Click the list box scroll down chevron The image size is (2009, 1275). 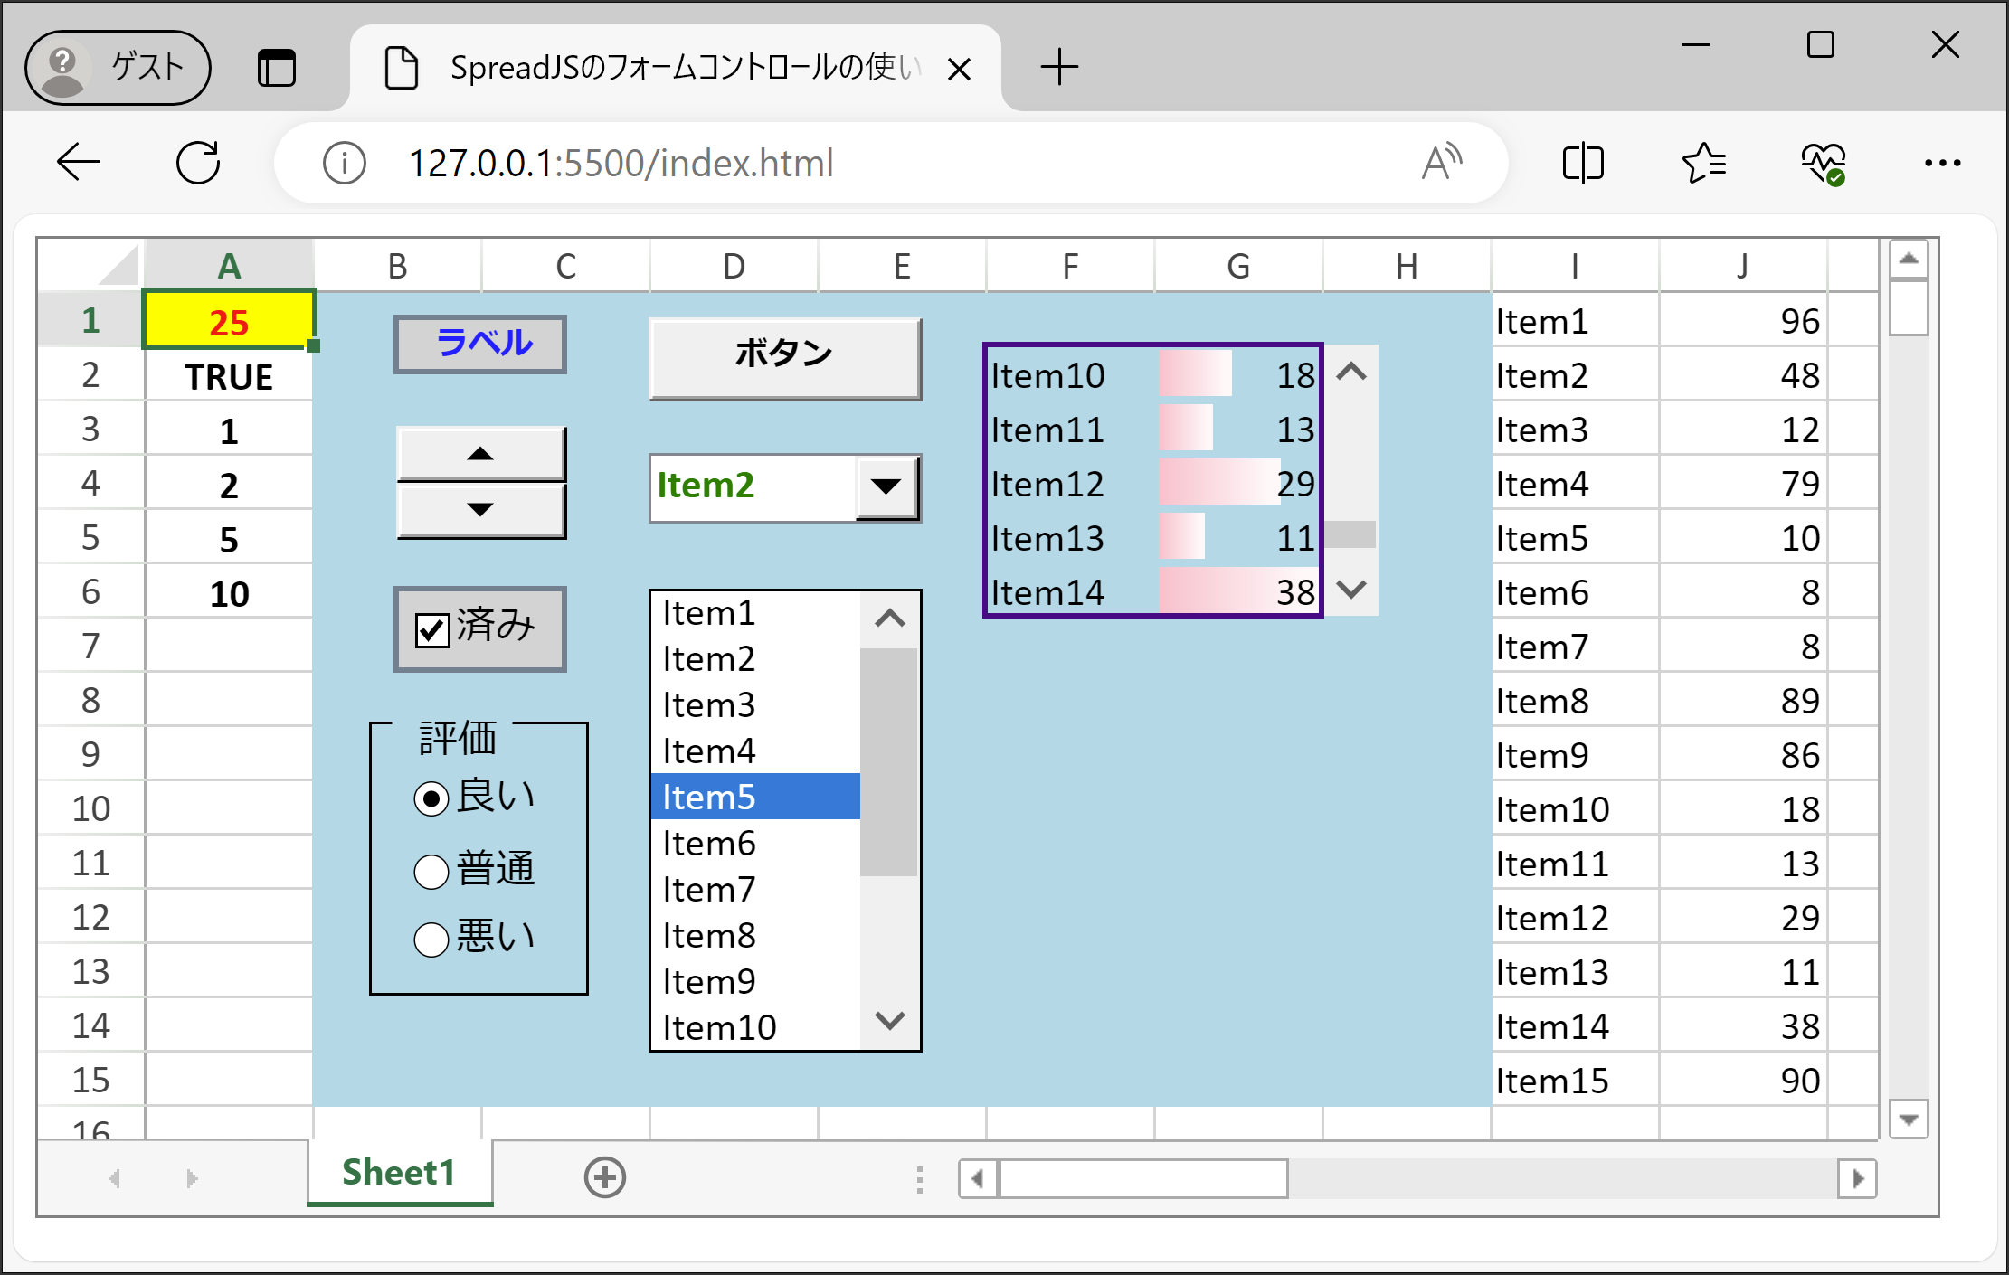(x=890, y=1021)
